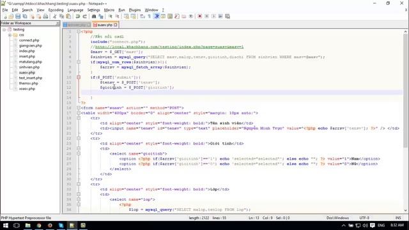This screenshot has height=230, width=409.
Task: Toggle file monitoring eye icon
Action: point(191,16)
